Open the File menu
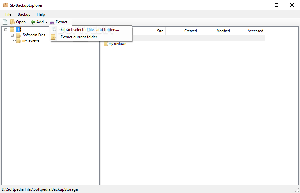 coord(8,14)
